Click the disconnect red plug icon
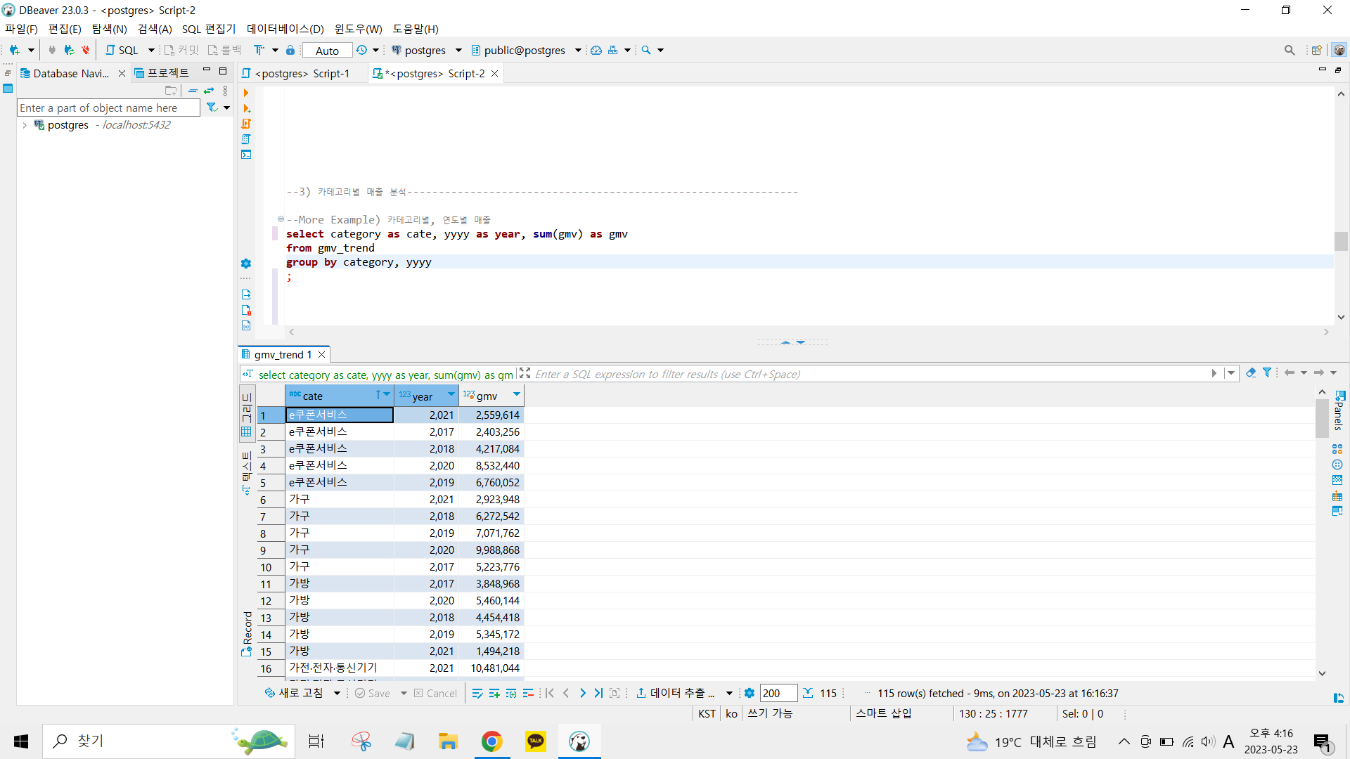1350x759 pixels. click(x=86, y=50)
